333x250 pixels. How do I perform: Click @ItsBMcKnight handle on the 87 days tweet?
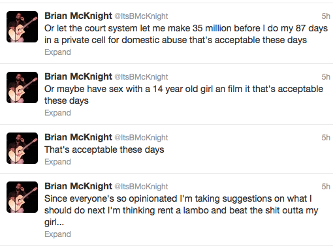click(x=141, y=16)
